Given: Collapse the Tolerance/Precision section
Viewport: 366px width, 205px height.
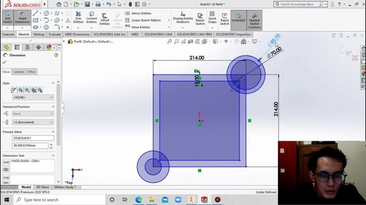Looking at the screenshot, I should [x=53, y=106].
